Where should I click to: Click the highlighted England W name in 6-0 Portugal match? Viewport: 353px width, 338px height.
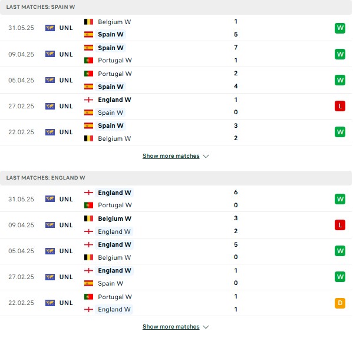click(x=114, y=193)
